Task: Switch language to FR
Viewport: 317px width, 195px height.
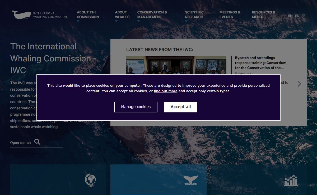Action: [304, 16]
